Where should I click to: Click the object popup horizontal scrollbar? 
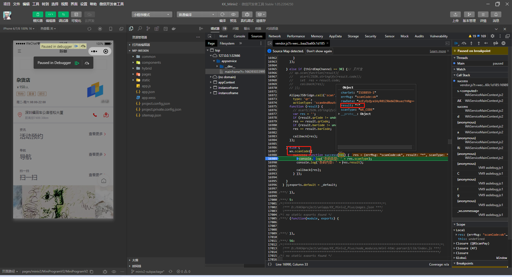(x=374, y=147)
